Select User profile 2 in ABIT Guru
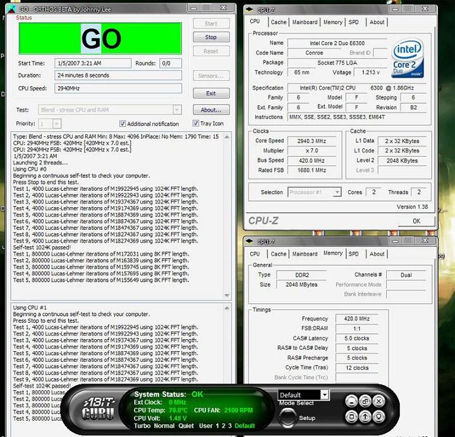This screenshot has width=455, height=437. (224, 426)
